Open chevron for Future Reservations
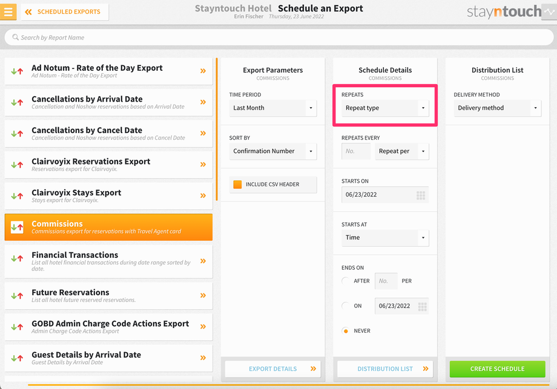This screenshot has width=557, height=389. (203, 295)
